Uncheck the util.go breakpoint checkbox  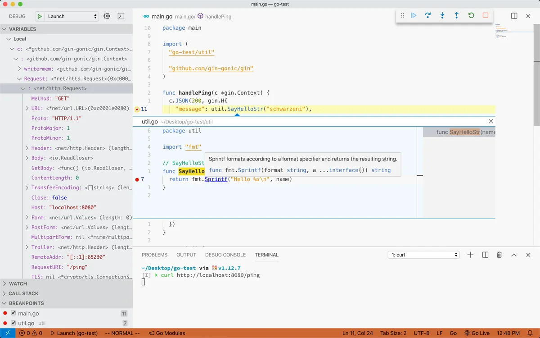pyautogui.click(x=13, y=323)
